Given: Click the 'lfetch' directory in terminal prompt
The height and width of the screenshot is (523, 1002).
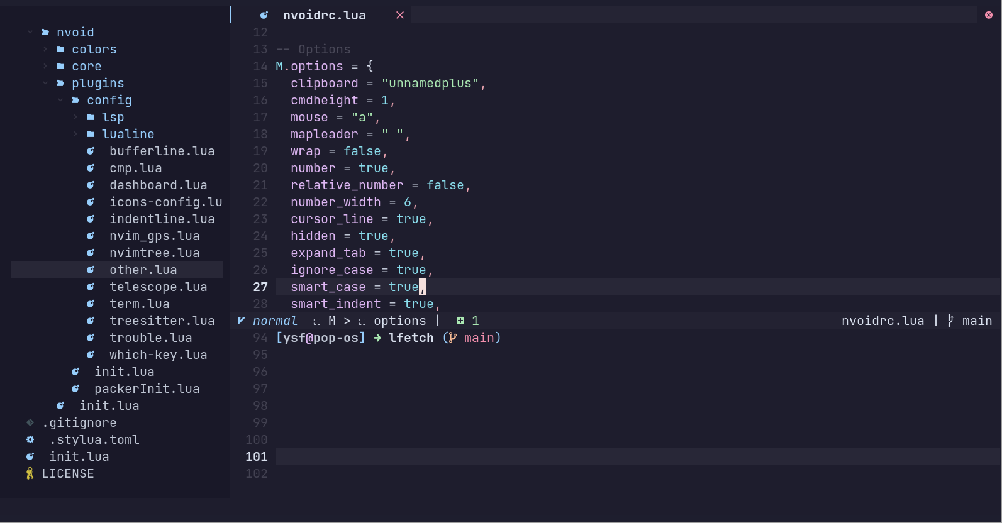Looking at the screenshot, I should click(x=411, y=338).
